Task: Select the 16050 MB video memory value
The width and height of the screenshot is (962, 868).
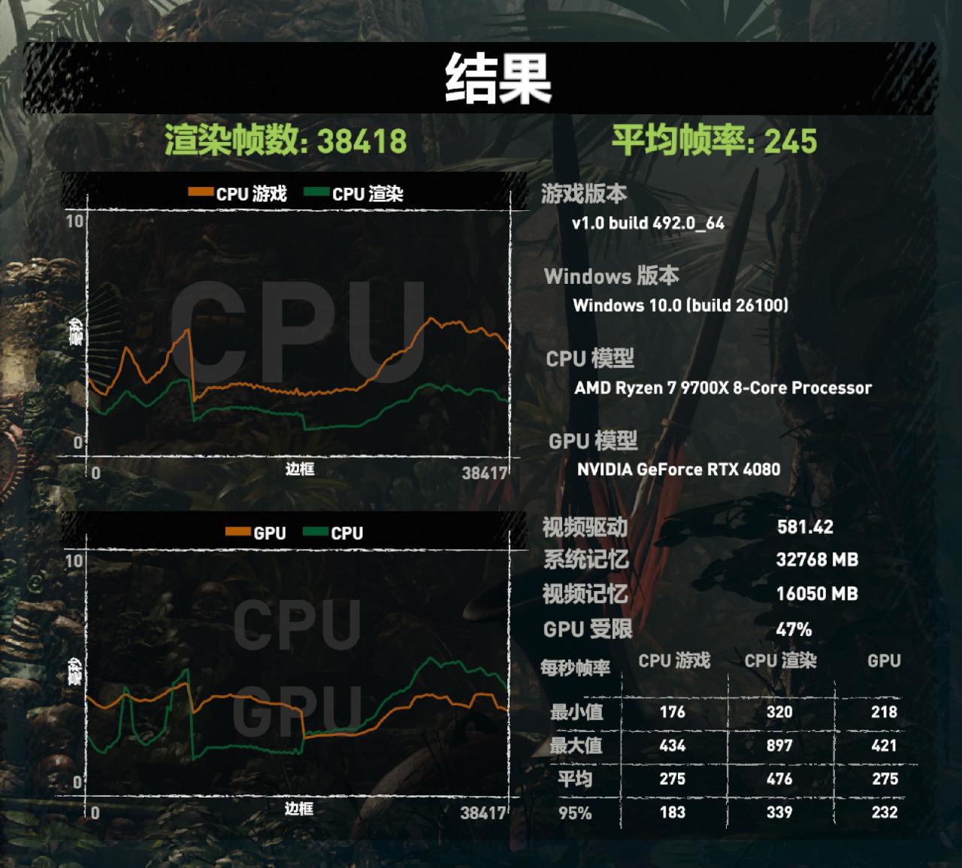Action: pos(817,594)
